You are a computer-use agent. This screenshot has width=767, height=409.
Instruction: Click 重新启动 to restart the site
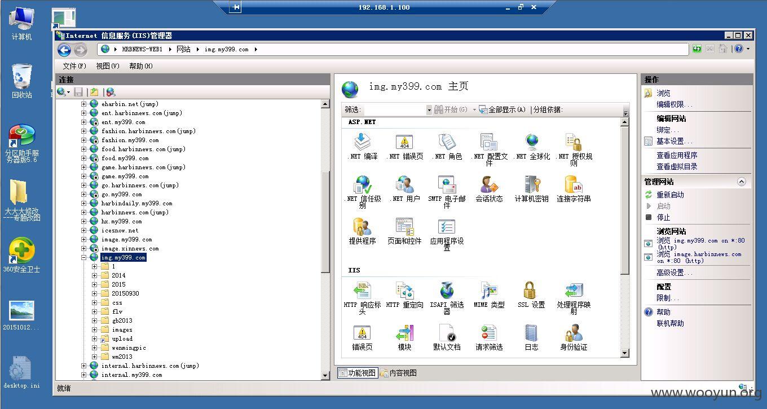coord(670,195)
